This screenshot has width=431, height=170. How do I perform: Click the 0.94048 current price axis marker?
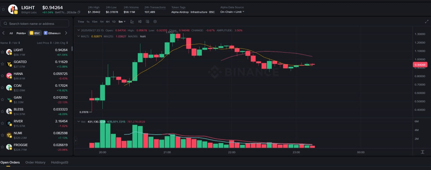pos(420,65)
